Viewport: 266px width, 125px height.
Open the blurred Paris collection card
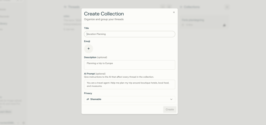tap(205, 22)
